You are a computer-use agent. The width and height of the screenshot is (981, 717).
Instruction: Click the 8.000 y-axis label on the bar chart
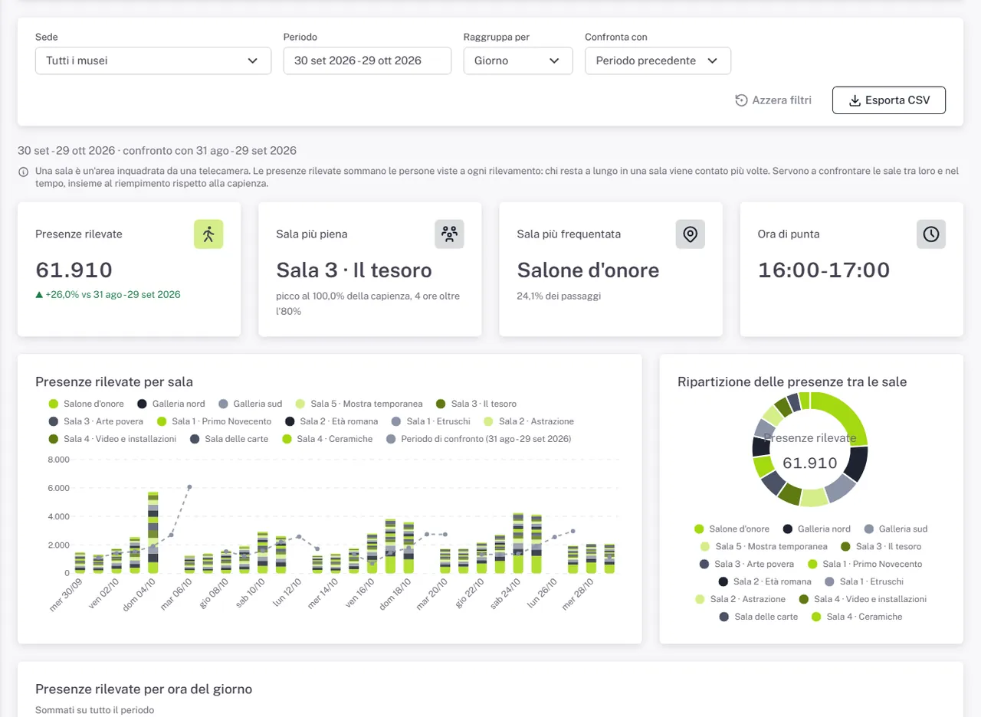pyautogui.click(x=58, y=460)
